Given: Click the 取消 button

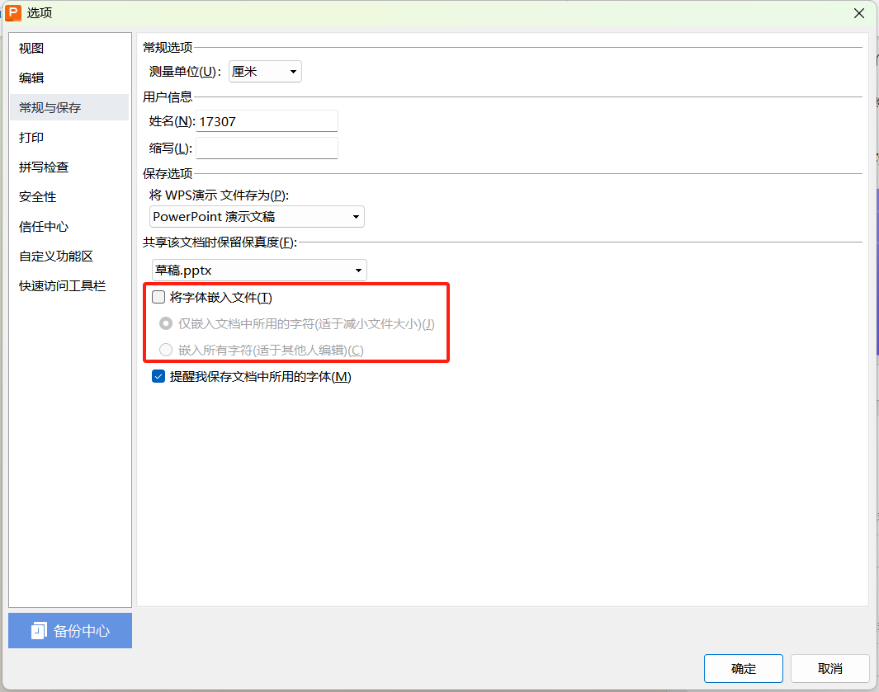Looking at the screenshot, I should tap(829, 668).
